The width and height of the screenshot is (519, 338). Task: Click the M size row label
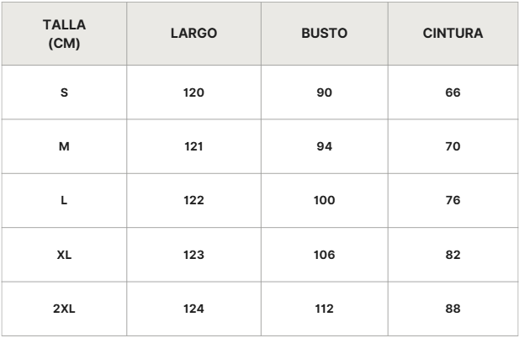pyautogui.click(x=64, y=146)
